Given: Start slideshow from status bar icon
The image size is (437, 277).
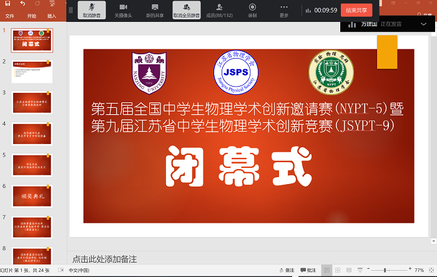Looking at the screenshot, I should [360, 270].
